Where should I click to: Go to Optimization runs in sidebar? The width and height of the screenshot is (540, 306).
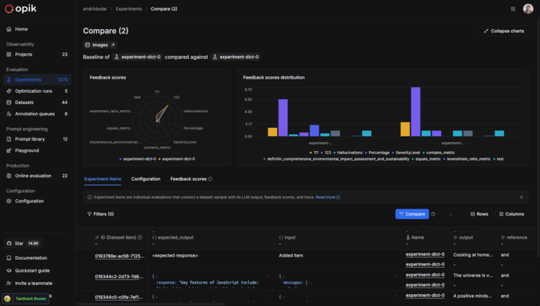pos(33,91)
